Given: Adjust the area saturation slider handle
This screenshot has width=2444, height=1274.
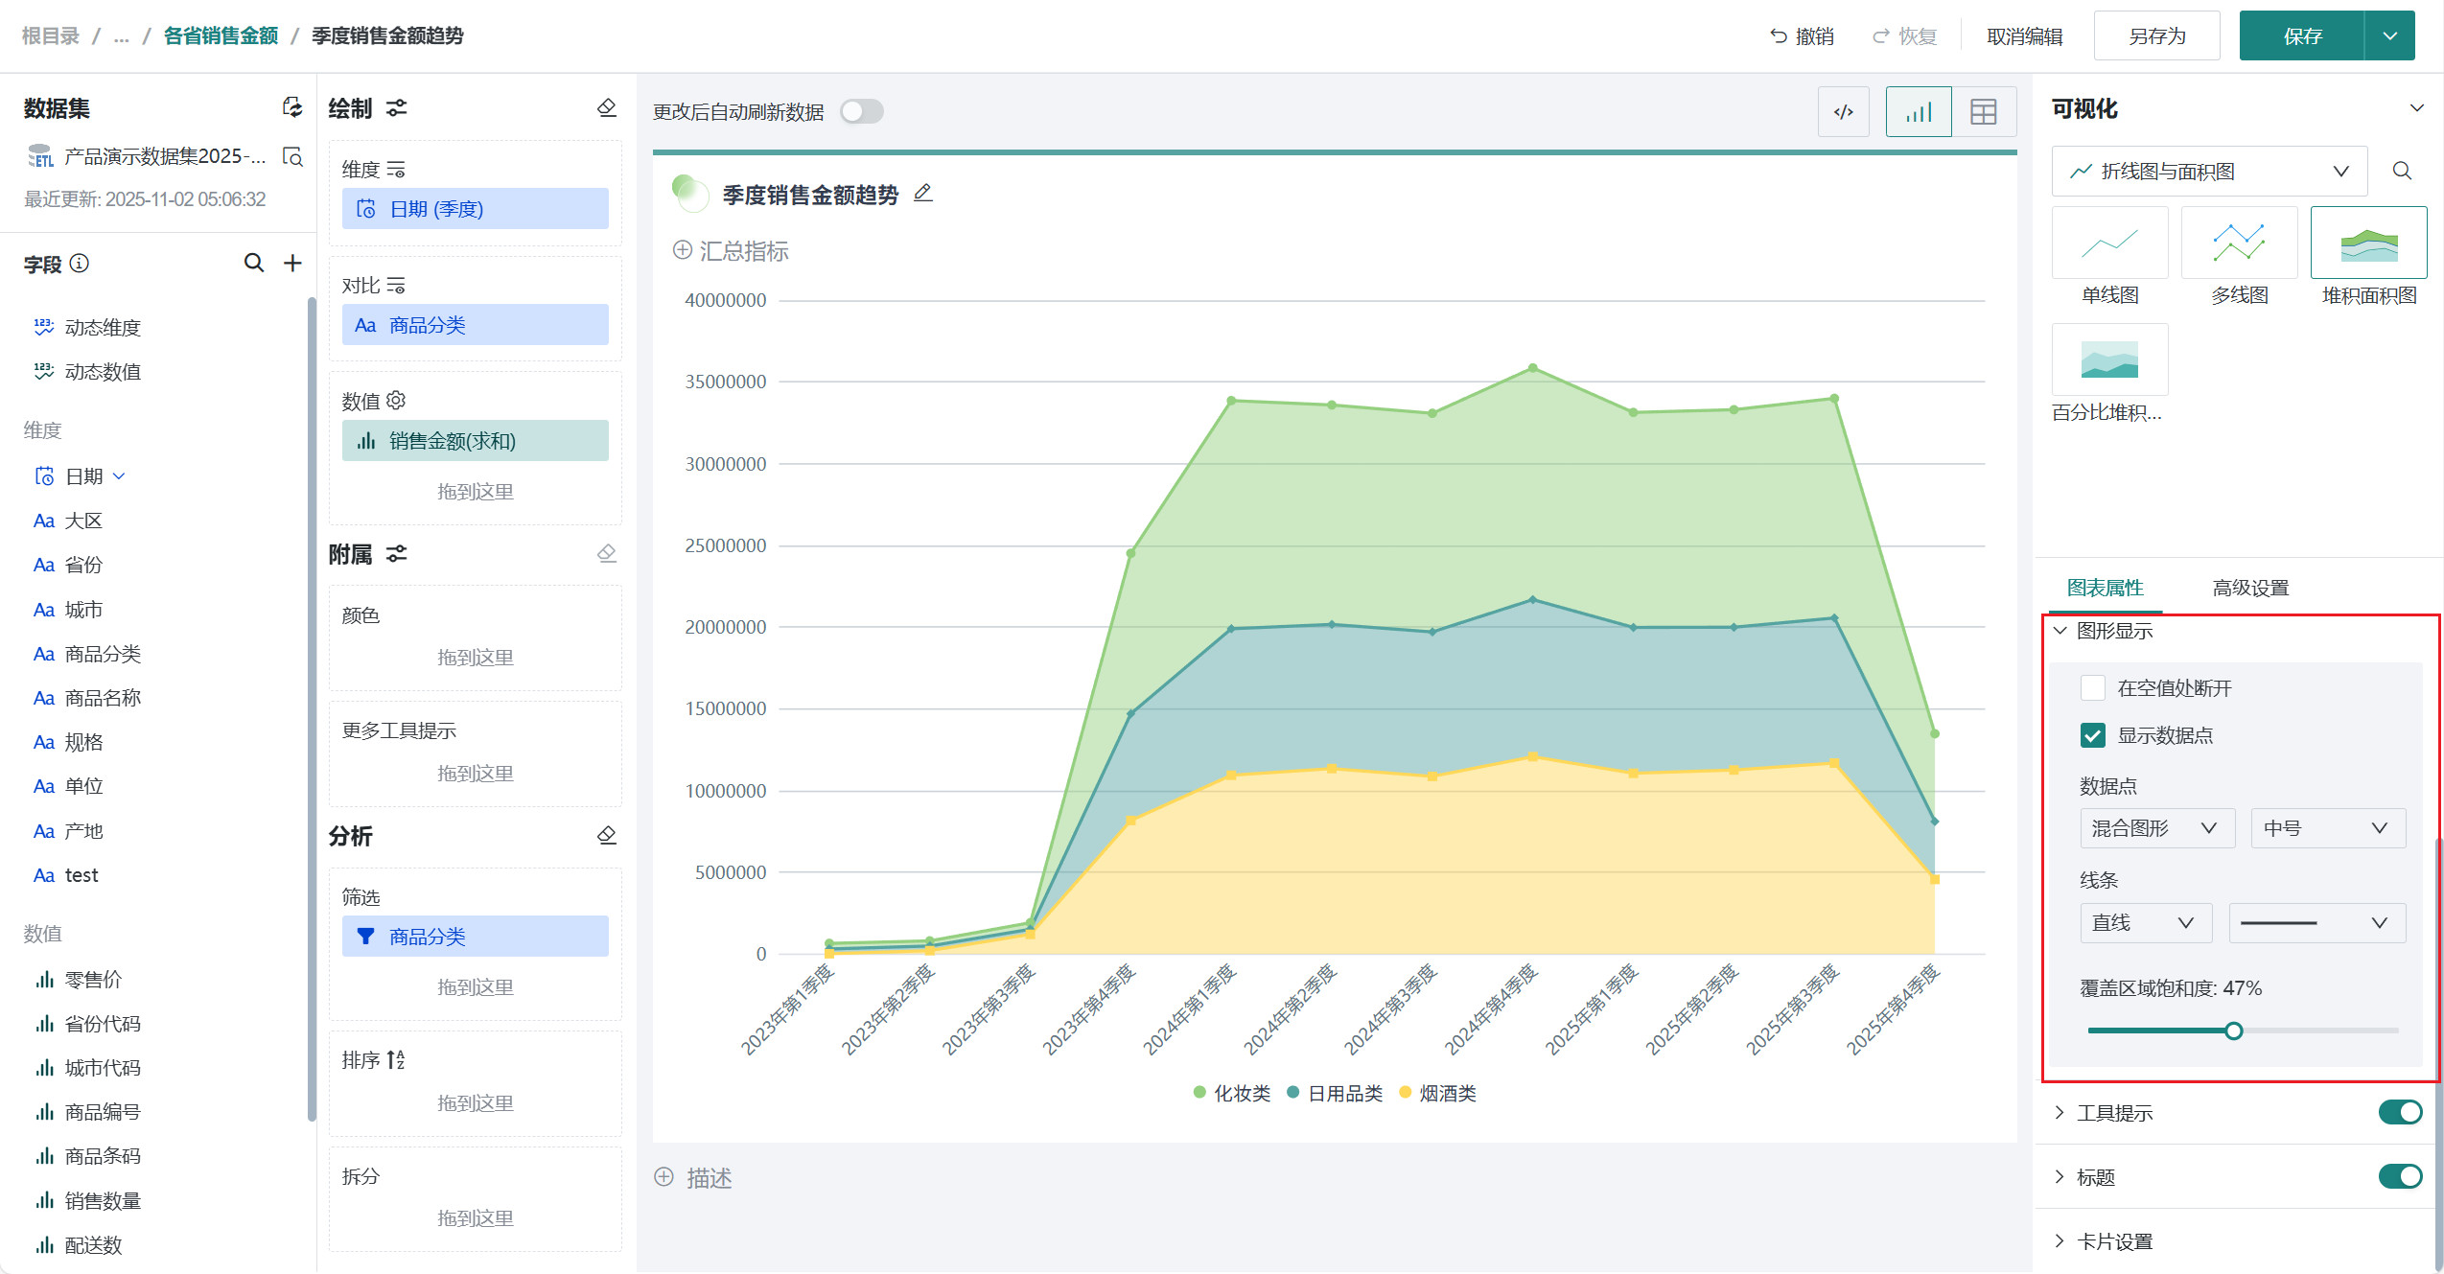Looking at the screenshot, I should coord(2233,1031).
